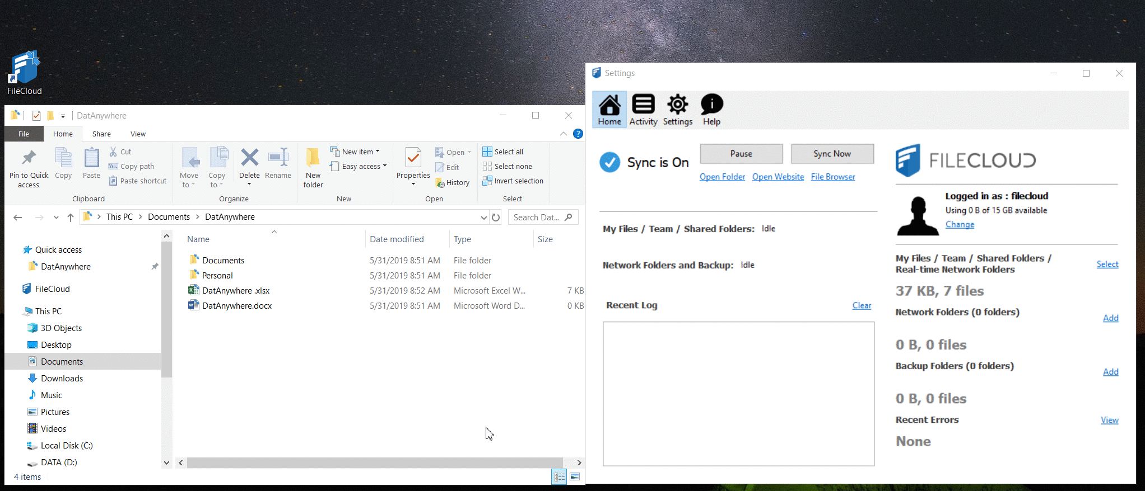Click the properties checkbox in title bar
The image size is (1145, 491).
click(36, 116)
